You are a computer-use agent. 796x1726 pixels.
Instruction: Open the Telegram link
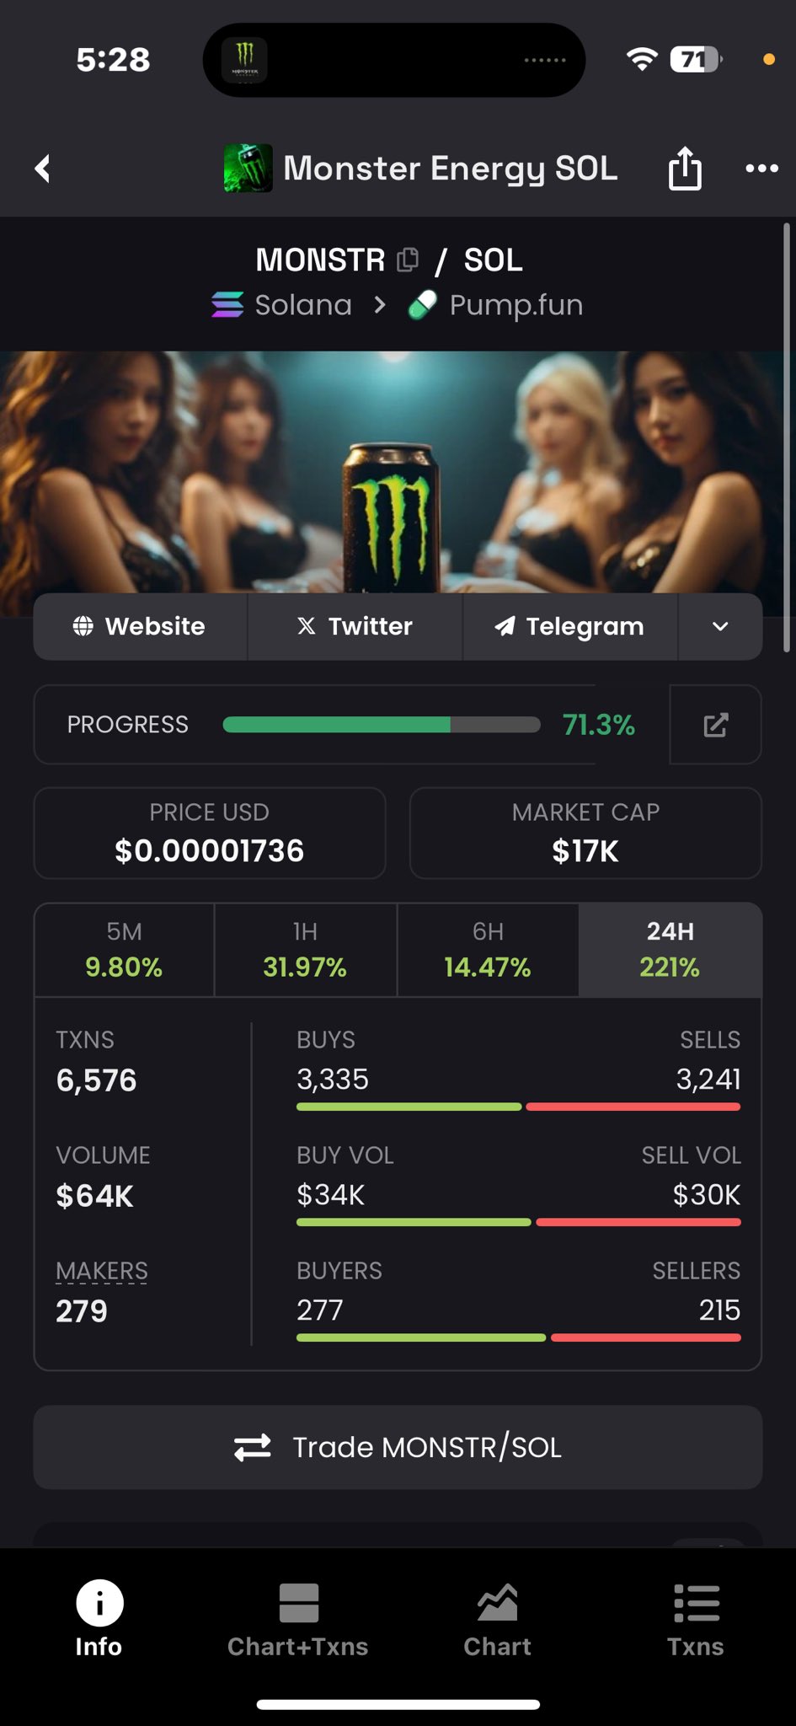(x=569, y=626)
